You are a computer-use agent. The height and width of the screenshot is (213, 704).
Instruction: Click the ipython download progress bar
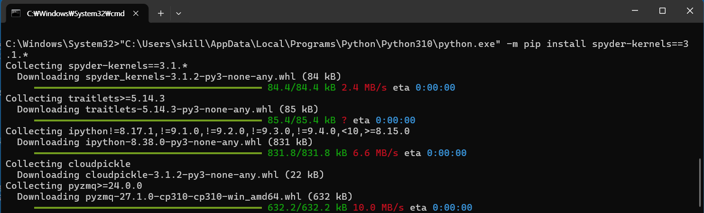[148, 153]
